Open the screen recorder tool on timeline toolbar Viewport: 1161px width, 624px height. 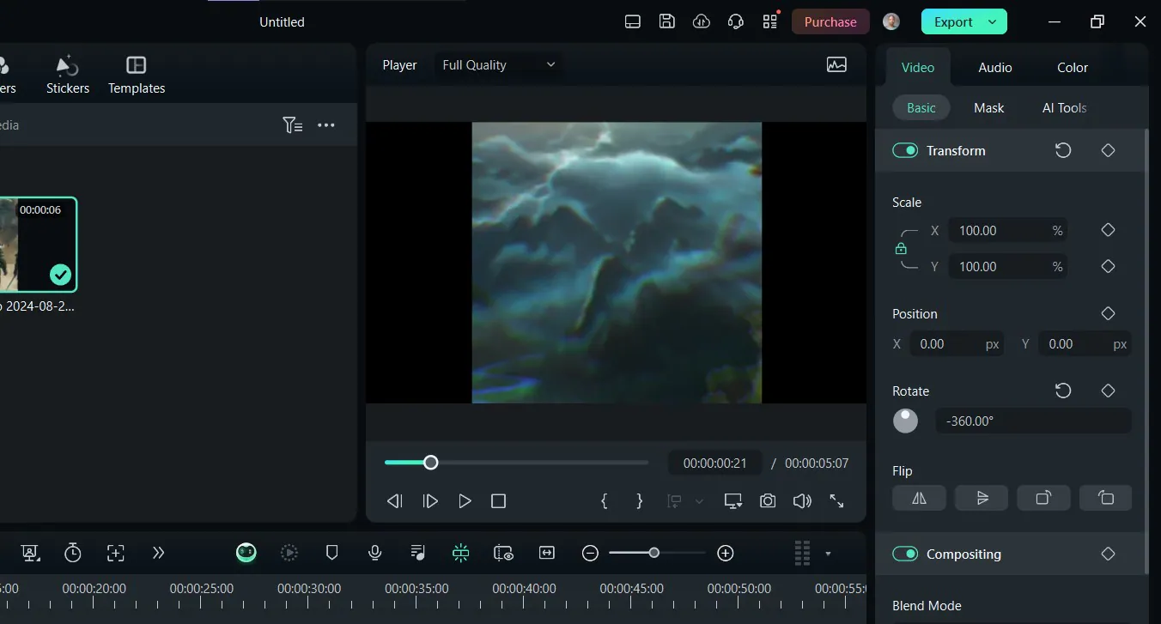[x=31, y=553]
